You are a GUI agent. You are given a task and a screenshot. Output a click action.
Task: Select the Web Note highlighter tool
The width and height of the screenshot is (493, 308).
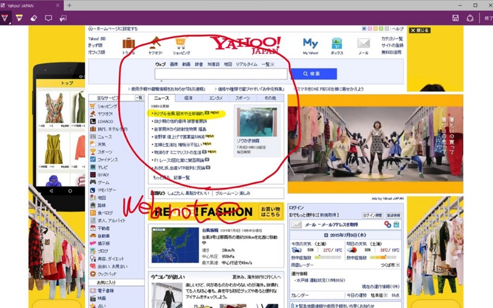[19, 18]
